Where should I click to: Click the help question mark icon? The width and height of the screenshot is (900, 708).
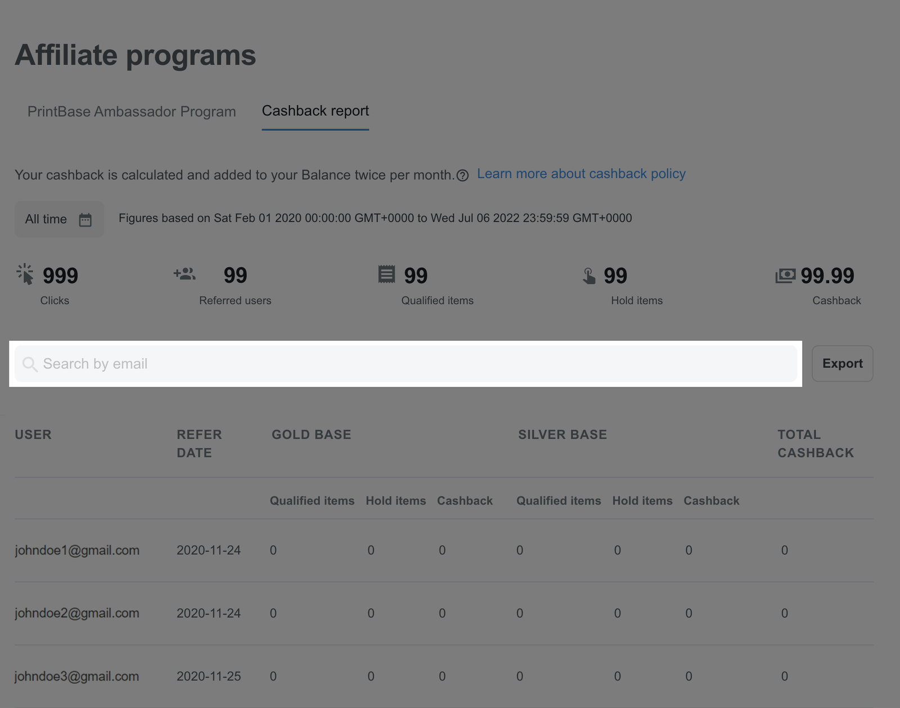[462, 175]
